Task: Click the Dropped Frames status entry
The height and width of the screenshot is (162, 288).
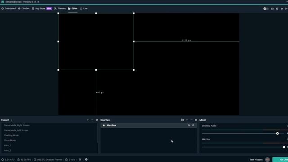Action: pyautogui.click(x=48, y=160)
